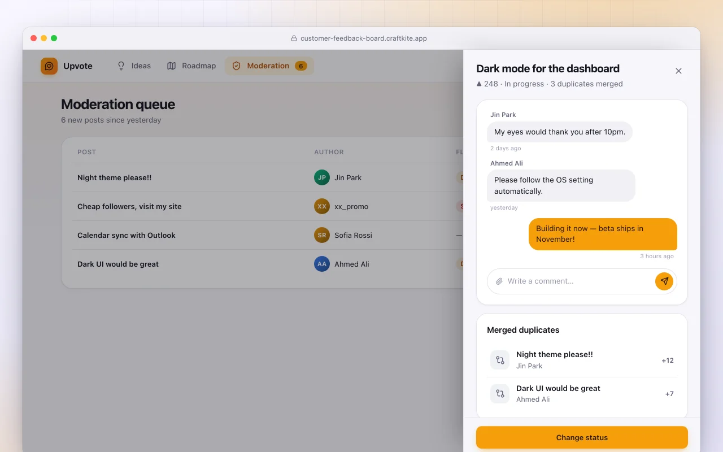Click the POST column header
Image resolution: width=723 pixels, height=452 pixels.
tap(86, 152)
